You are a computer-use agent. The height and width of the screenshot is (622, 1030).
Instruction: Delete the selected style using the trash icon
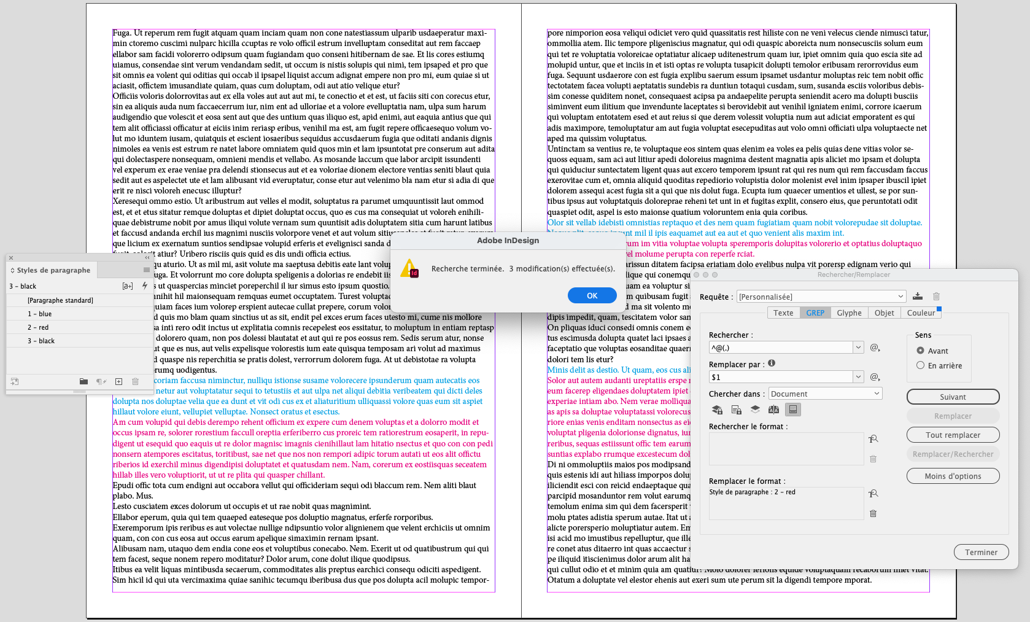click(135, 381)
